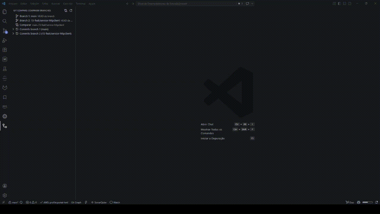Open Git Graph from status bar

76,202
